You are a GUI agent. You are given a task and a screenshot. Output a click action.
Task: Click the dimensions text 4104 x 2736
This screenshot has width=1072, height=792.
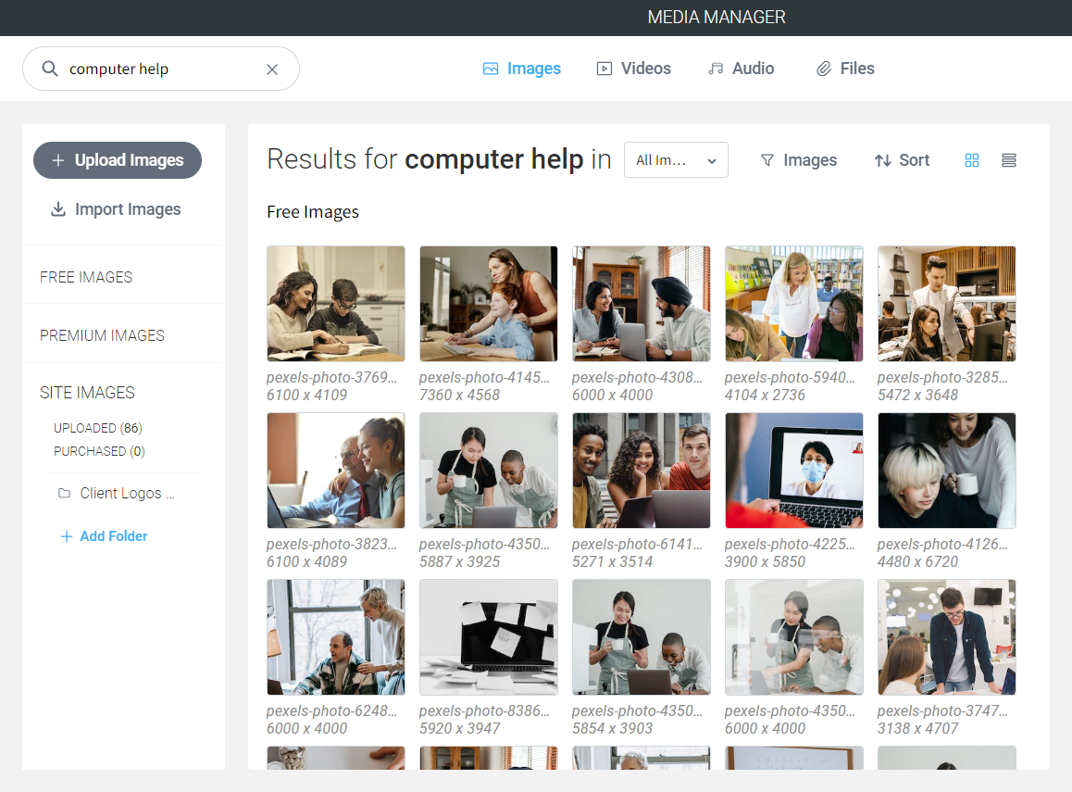(765, 395)
